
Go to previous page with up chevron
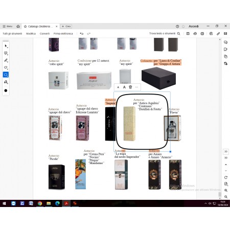point(226,165)
